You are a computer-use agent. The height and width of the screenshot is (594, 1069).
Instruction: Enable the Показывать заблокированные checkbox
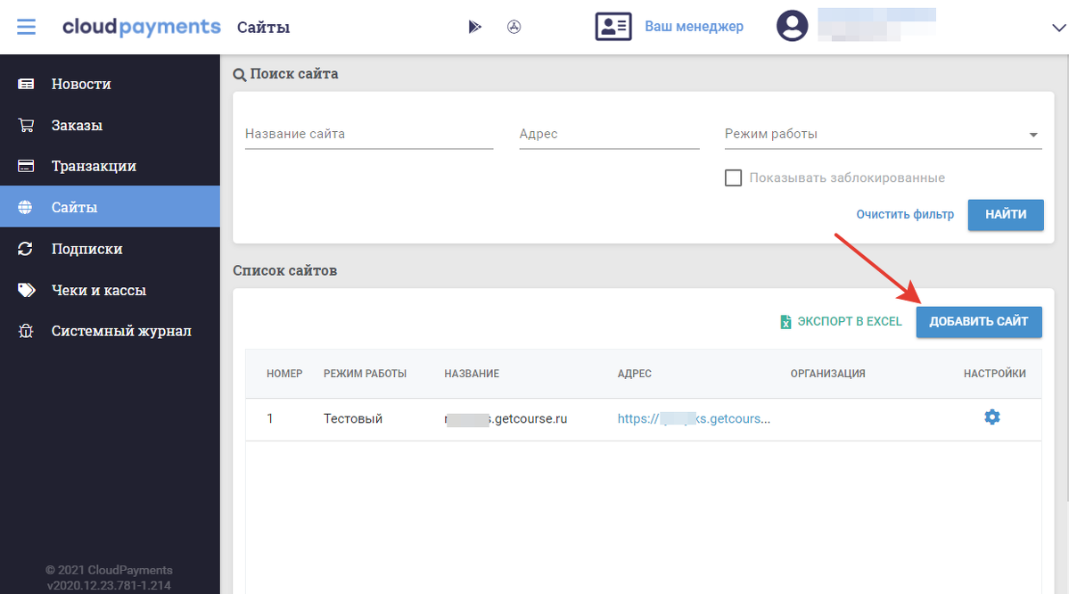click(734, 177)
